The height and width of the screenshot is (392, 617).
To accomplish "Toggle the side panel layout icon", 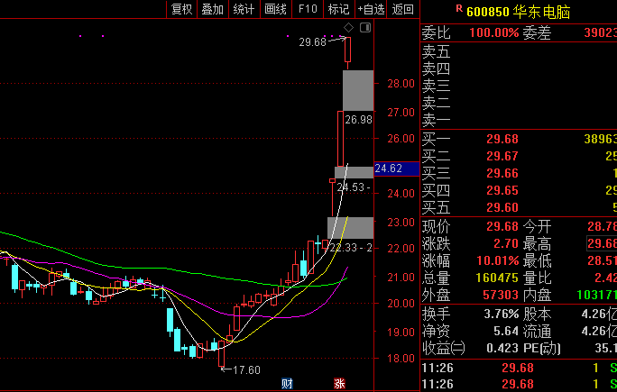I will tap(365, 28).
